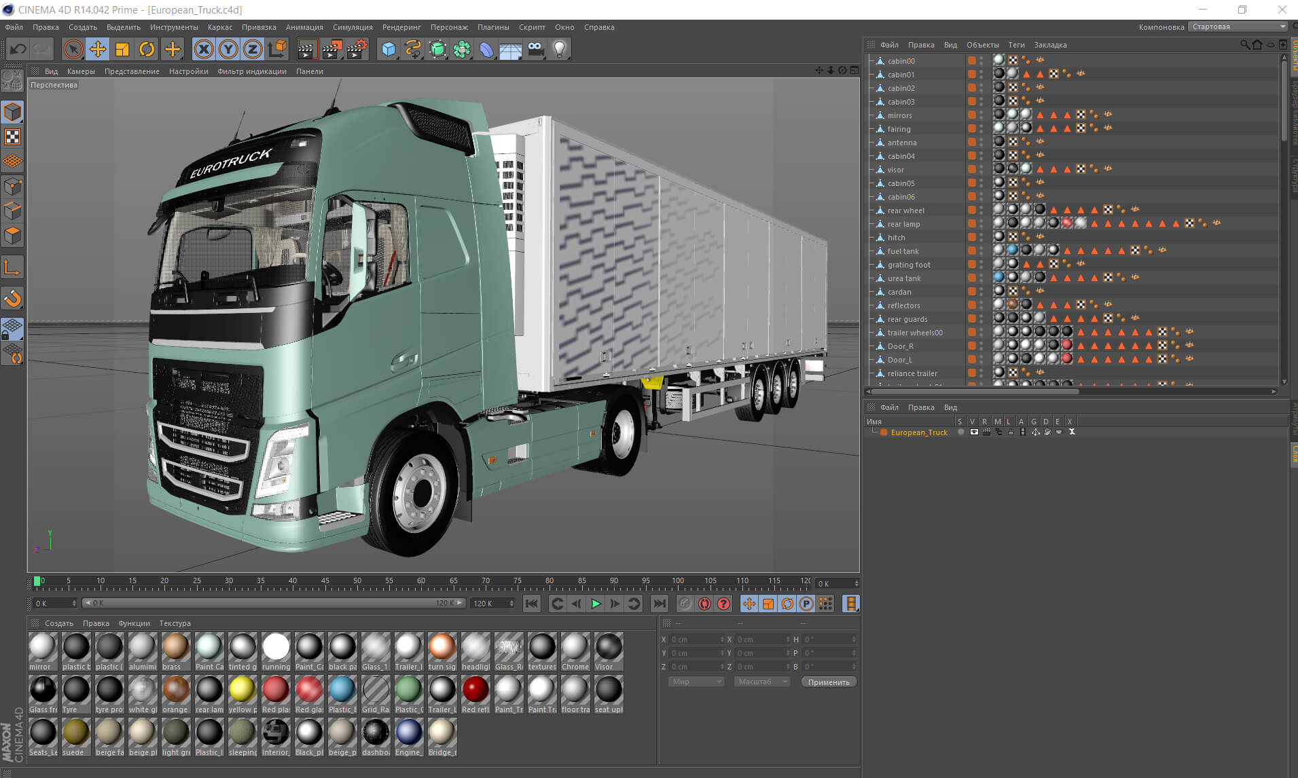Add a Camera object from toolbar
This screenshot has height=778, width=1298.
click(x=535, y=49)
